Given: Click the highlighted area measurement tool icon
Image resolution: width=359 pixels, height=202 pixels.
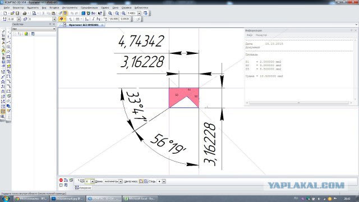Looking at the screenshot, I should (3, 111).
